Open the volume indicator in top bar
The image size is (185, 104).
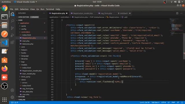175,2
